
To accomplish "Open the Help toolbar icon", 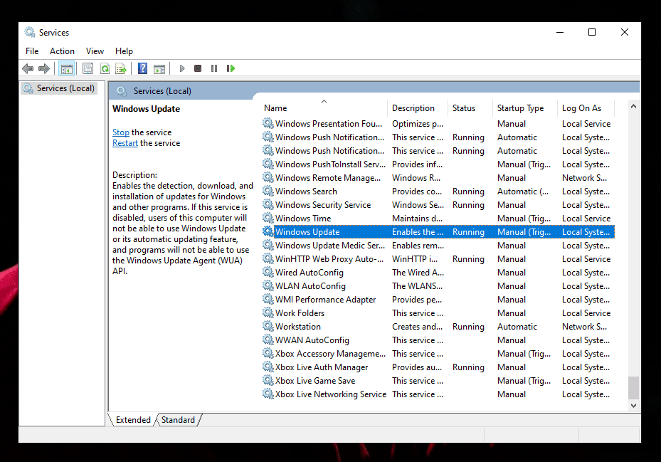I will tap(143, 68).
